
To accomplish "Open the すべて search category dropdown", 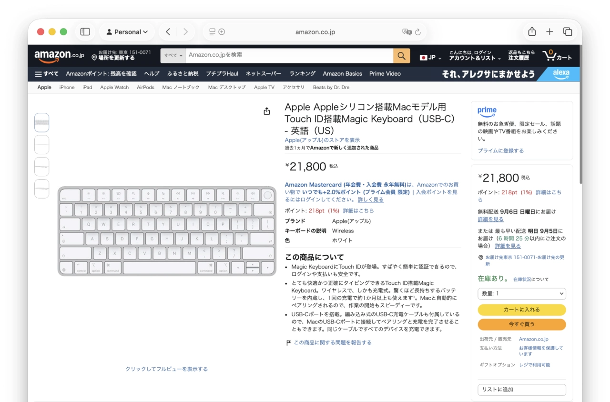I will 173,56.
